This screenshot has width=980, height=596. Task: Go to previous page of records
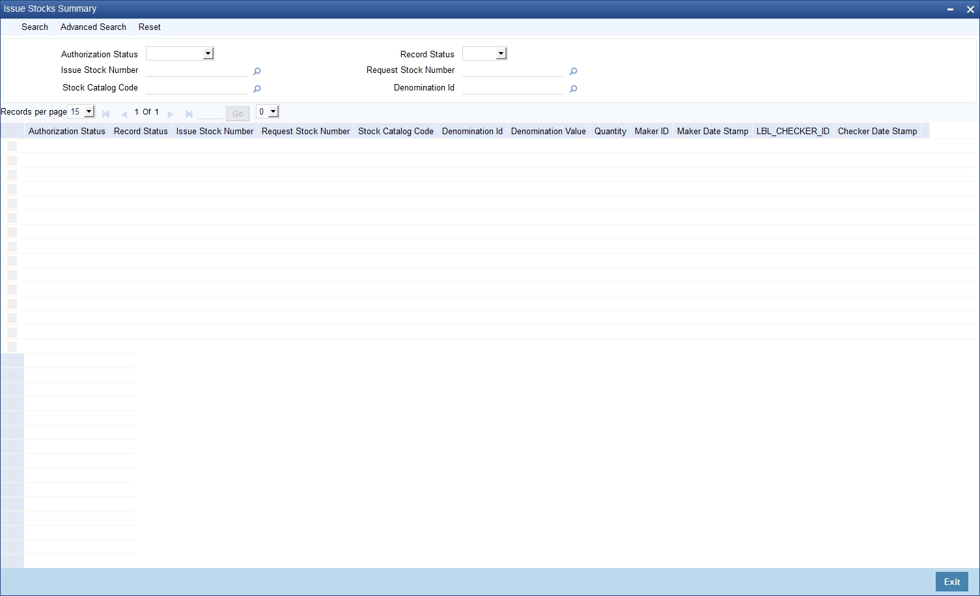point(124,114)
